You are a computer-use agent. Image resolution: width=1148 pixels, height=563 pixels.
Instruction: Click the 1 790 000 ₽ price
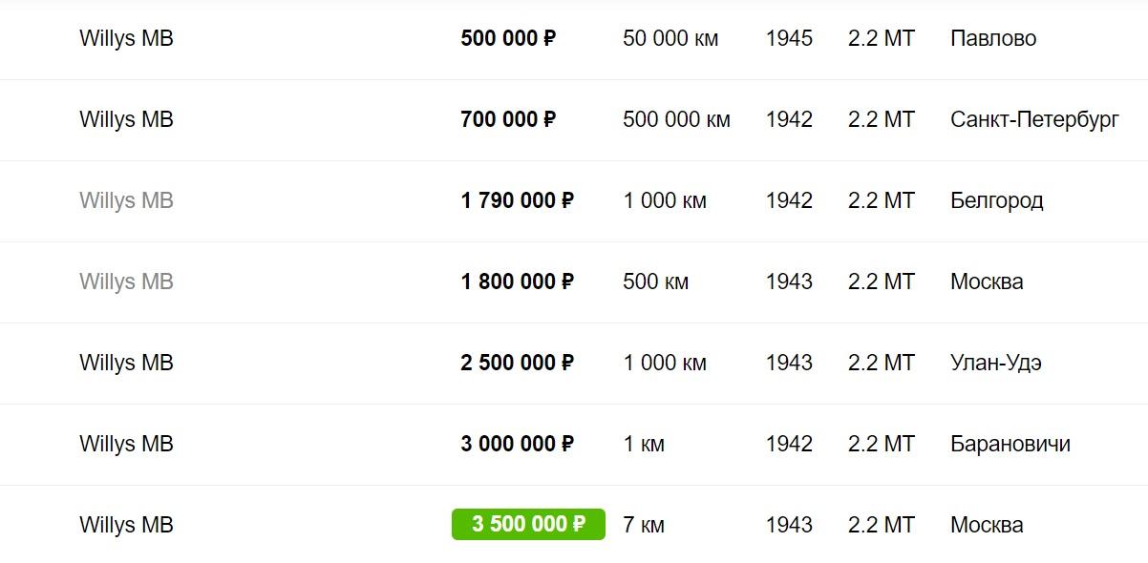click(x=517, y=201)
